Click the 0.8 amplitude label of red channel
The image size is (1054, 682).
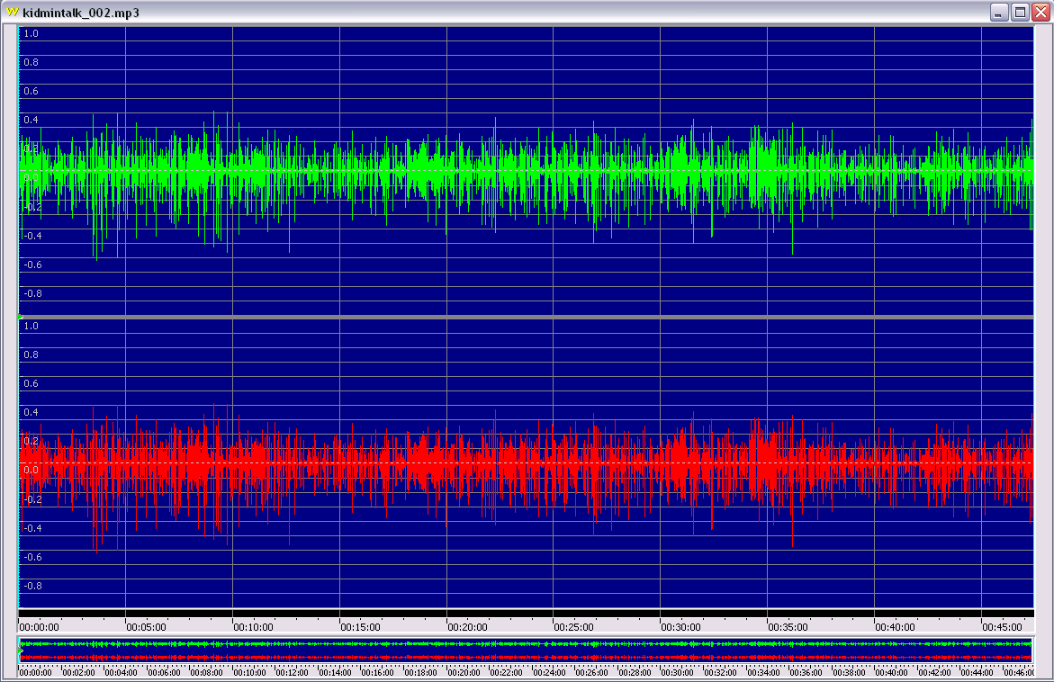[31, 354]
